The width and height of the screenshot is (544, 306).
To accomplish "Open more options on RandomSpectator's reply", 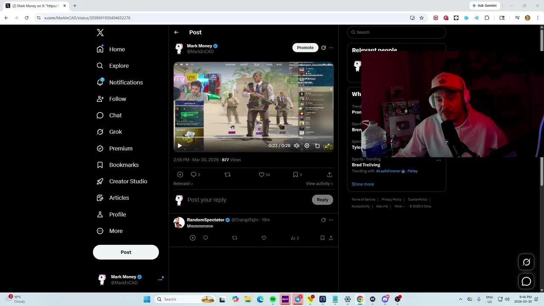I will tap(331, 220).
